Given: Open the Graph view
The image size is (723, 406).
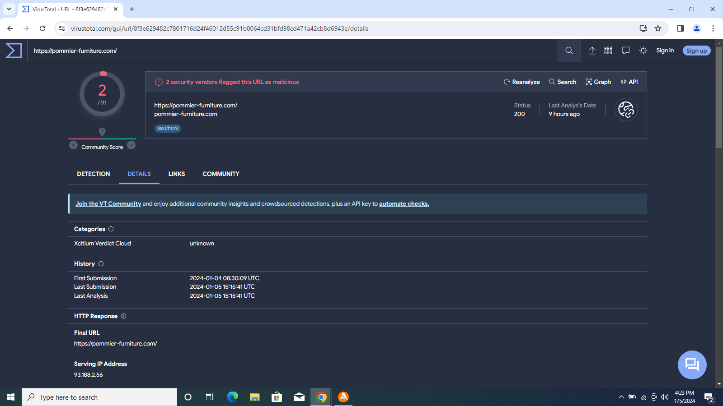Looking at the screenshot, I should coord(598,82).
